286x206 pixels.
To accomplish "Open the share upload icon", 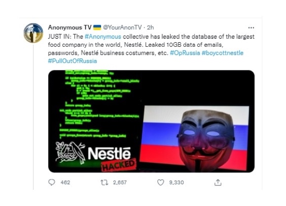I will point(218,182).
